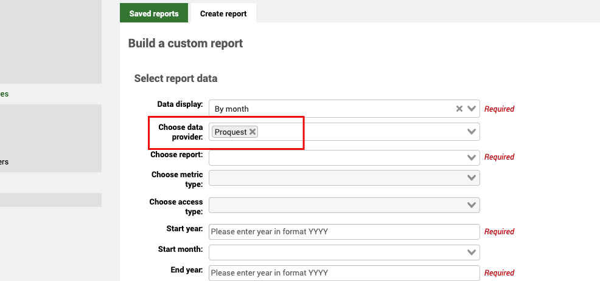The image size is (600, 281).
Task: Click the Proquest tag label text
Action: coord(231,132)
